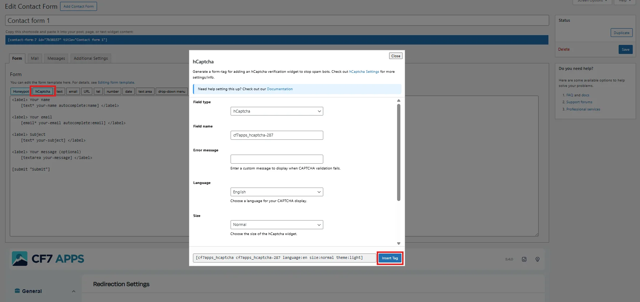
Task: Click the hCaptcha dialog title text
Action: 203,62
